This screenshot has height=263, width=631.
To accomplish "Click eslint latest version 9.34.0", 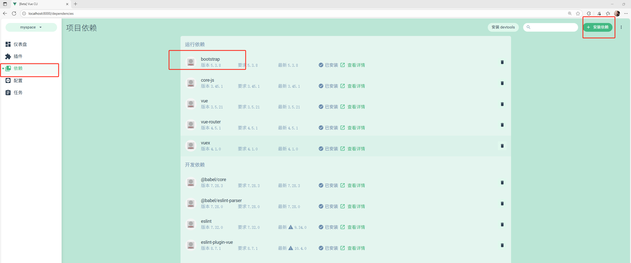I will click(x=300, y=228).
